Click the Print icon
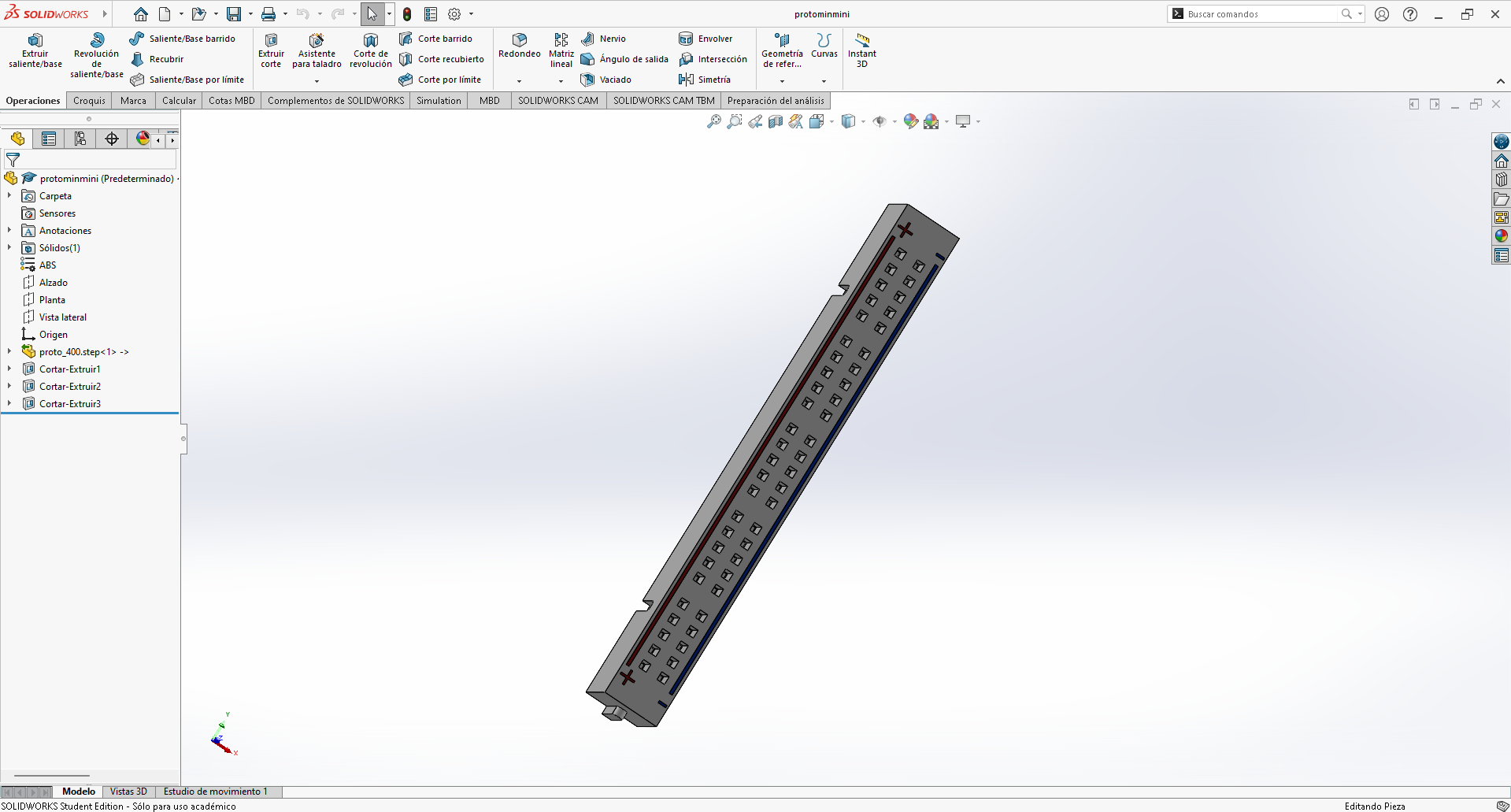1511x812 pixels. tap(268, 14)
